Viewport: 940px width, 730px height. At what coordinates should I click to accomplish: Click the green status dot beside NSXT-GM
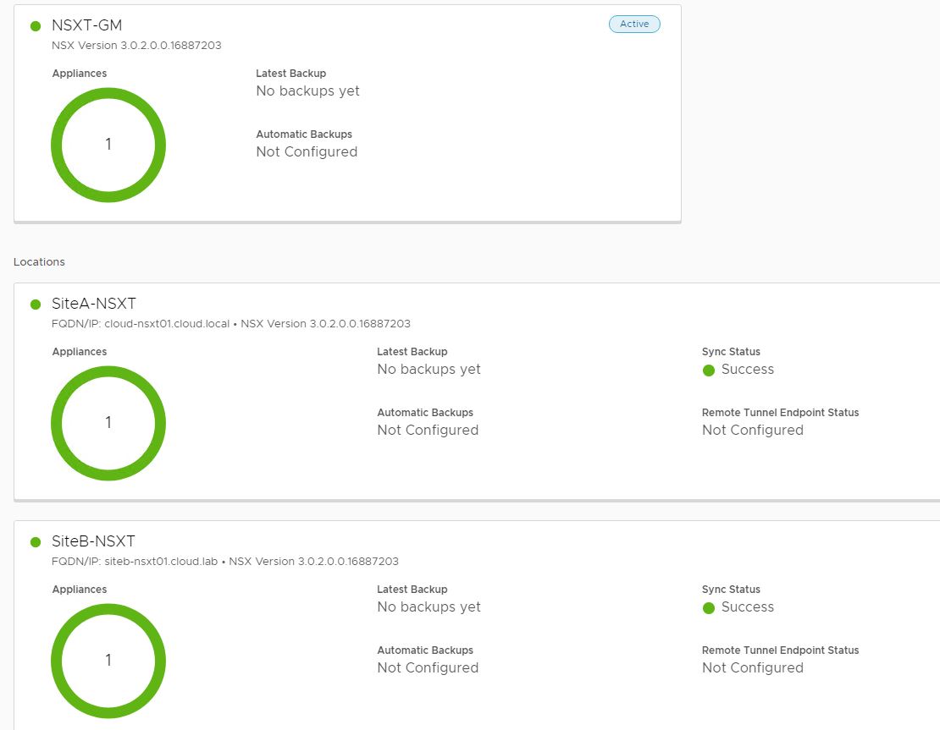(36, 26)
